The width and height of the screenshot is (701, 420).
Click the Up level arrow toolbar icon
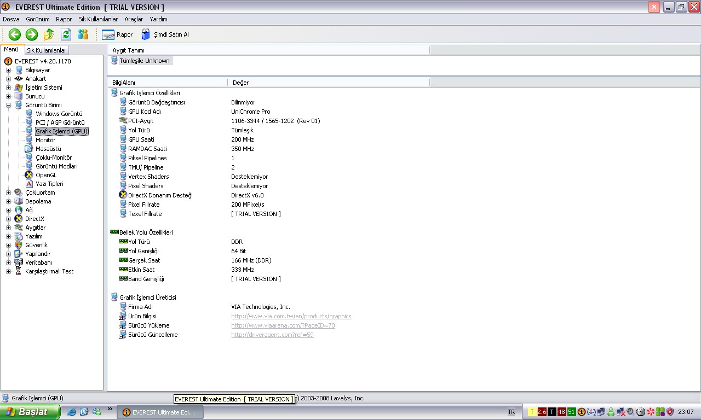pos(49,34)
